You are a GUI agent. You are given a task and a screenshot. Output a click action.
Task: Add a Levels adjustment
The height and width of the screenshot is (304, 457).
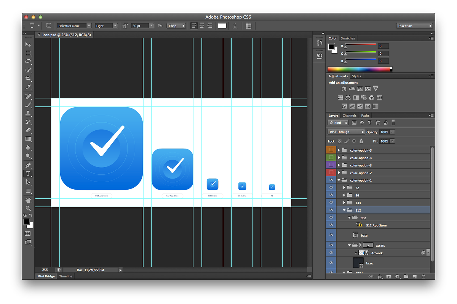click(352, 89)
